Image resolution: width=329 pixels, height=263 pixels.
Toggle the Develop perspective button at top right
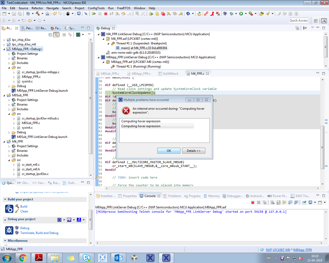tap(324, 21)
